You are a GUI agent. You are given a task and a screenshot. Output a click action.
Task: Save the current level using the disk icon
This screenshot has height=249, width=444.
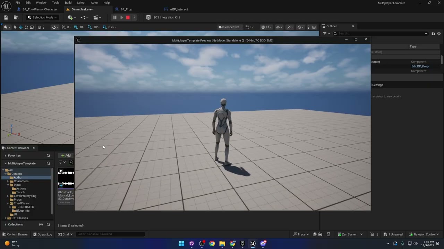coord(6,17)
